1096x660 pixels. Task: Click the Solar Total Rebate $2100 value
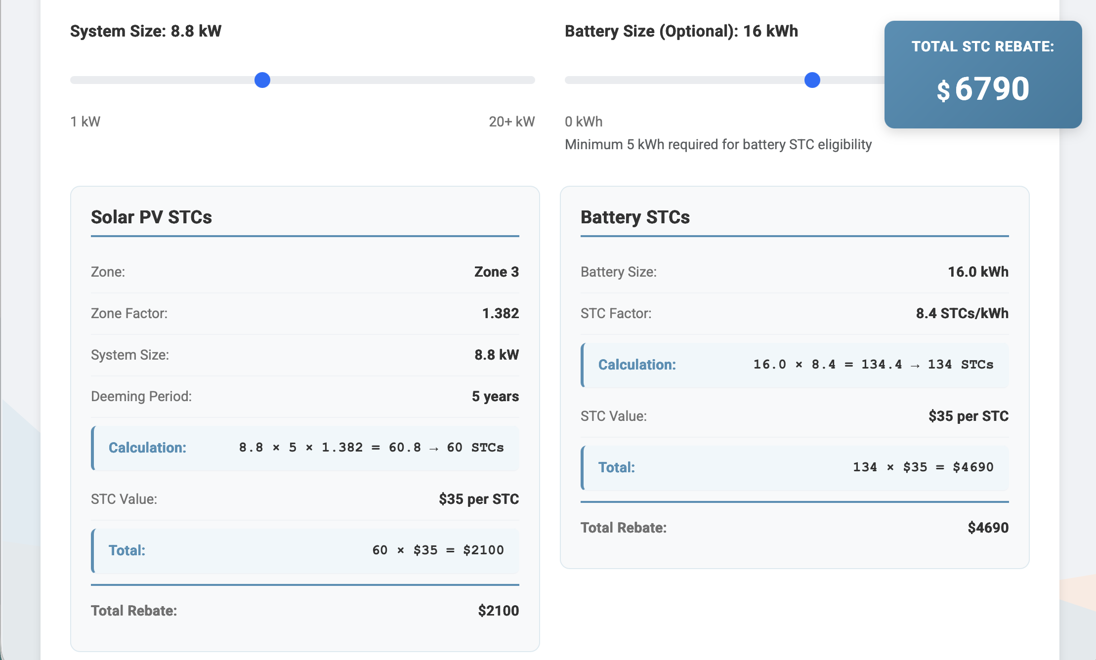(x=499, y=611)
